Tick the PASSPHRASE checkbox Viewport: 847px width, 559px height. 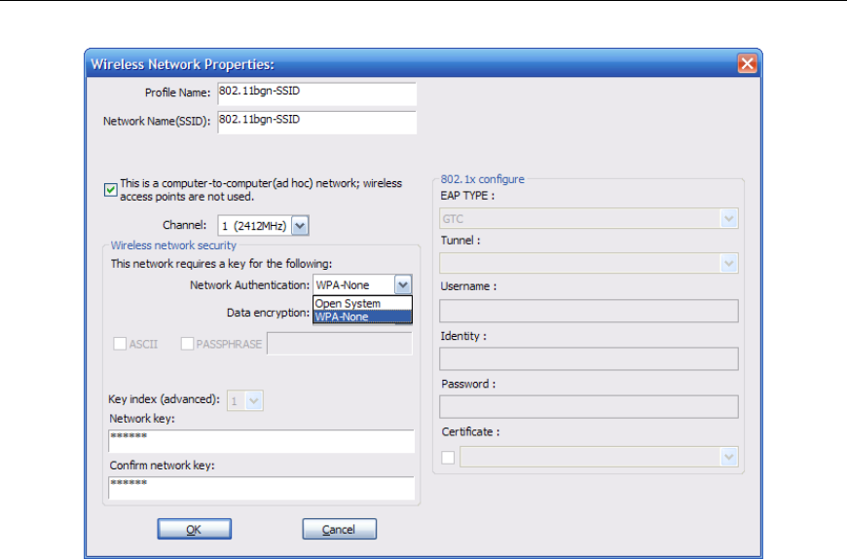pos(187,344)
